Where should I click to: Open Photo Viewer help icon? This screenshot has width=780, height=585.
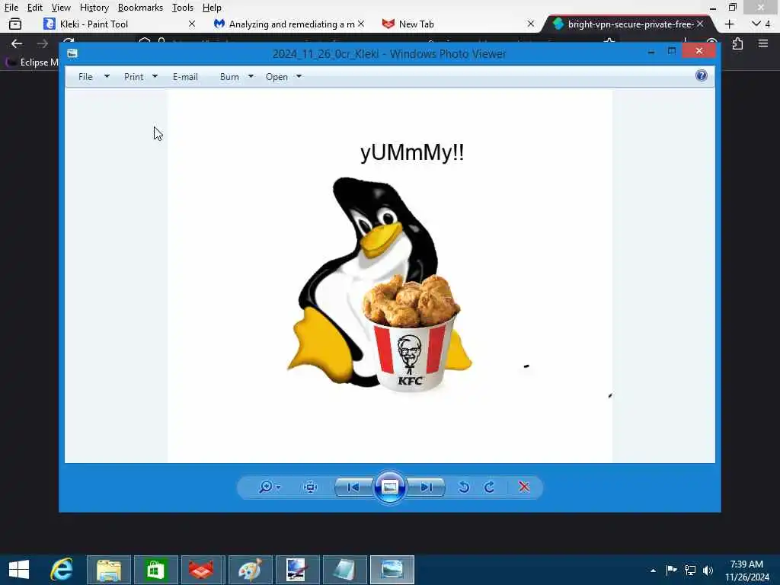(x=702, y=75)
